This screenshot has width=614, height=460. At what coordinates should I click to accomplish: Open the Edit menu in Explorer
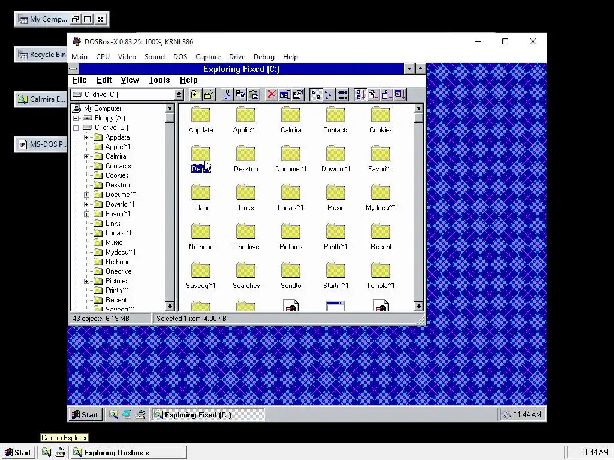104,80
